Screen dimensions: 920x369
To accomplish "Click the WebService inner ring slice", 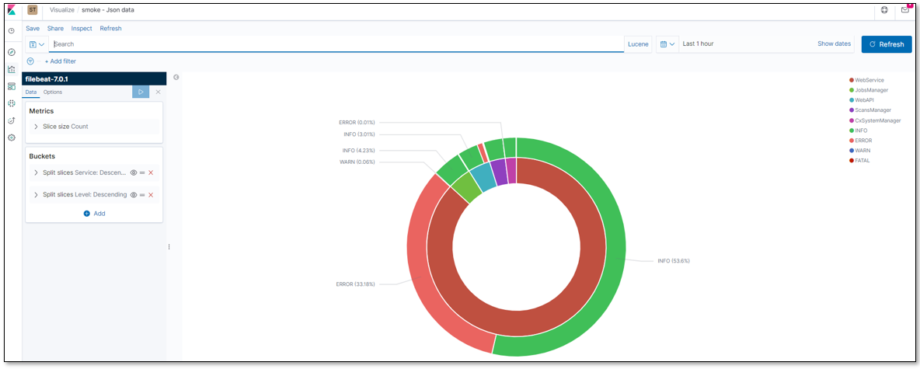I will click(516, 322).
